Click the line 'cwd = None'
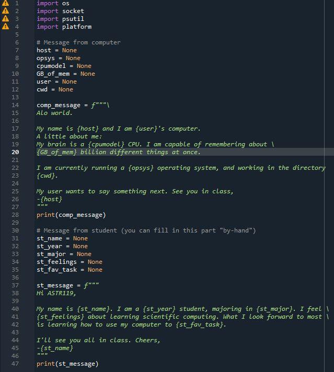 55,89
